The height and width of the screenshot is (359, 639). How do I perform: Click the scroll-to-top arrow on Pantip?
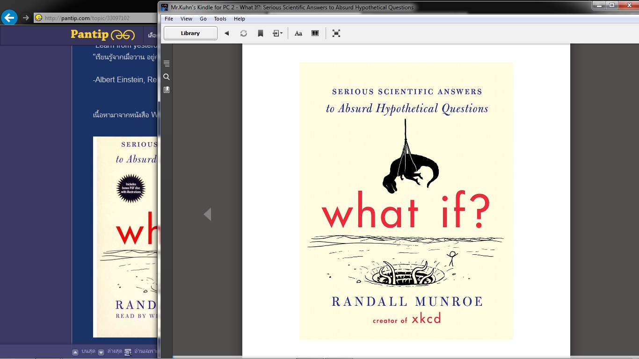pyautogui.click(x=75, y=352)
